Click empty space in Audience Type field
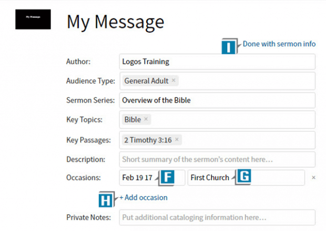Viewport: 326px width, 231px height. pos(247,81)
